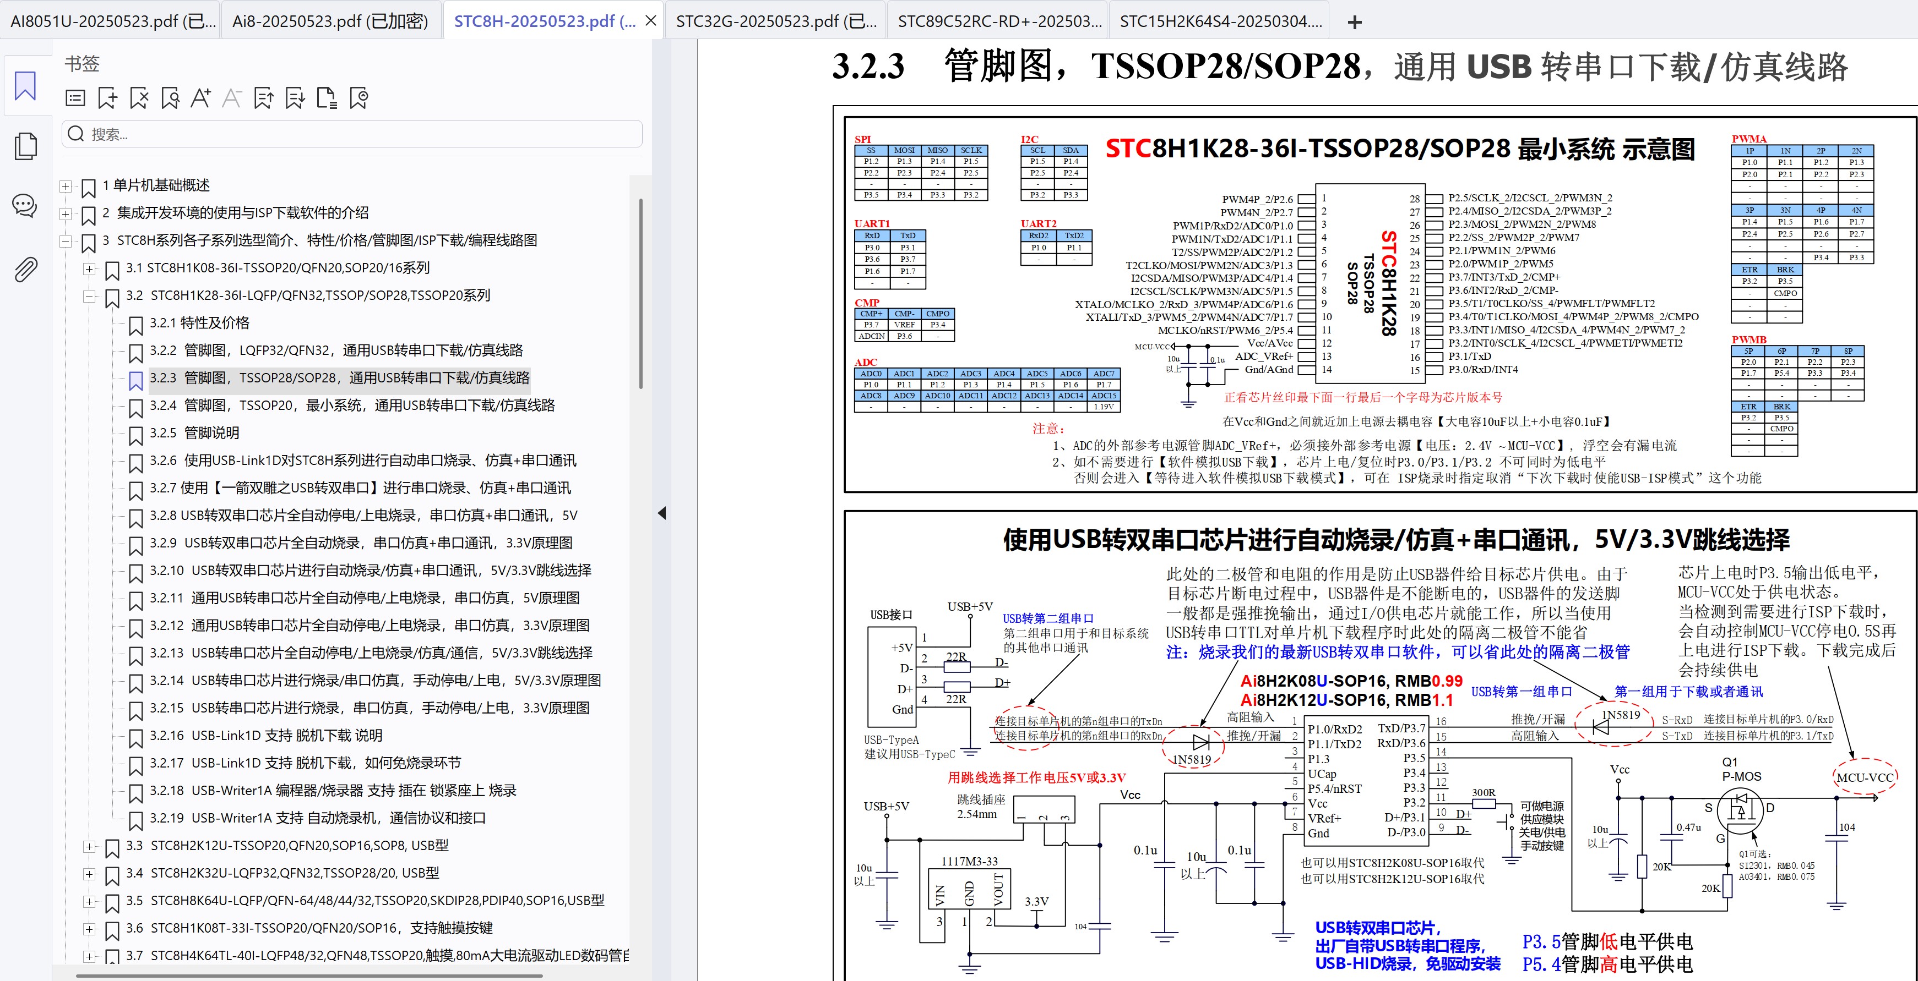Switch to STC32G-20250523.pdf tab
Viewport: 1918px width, 981px height.
[776, 21]
